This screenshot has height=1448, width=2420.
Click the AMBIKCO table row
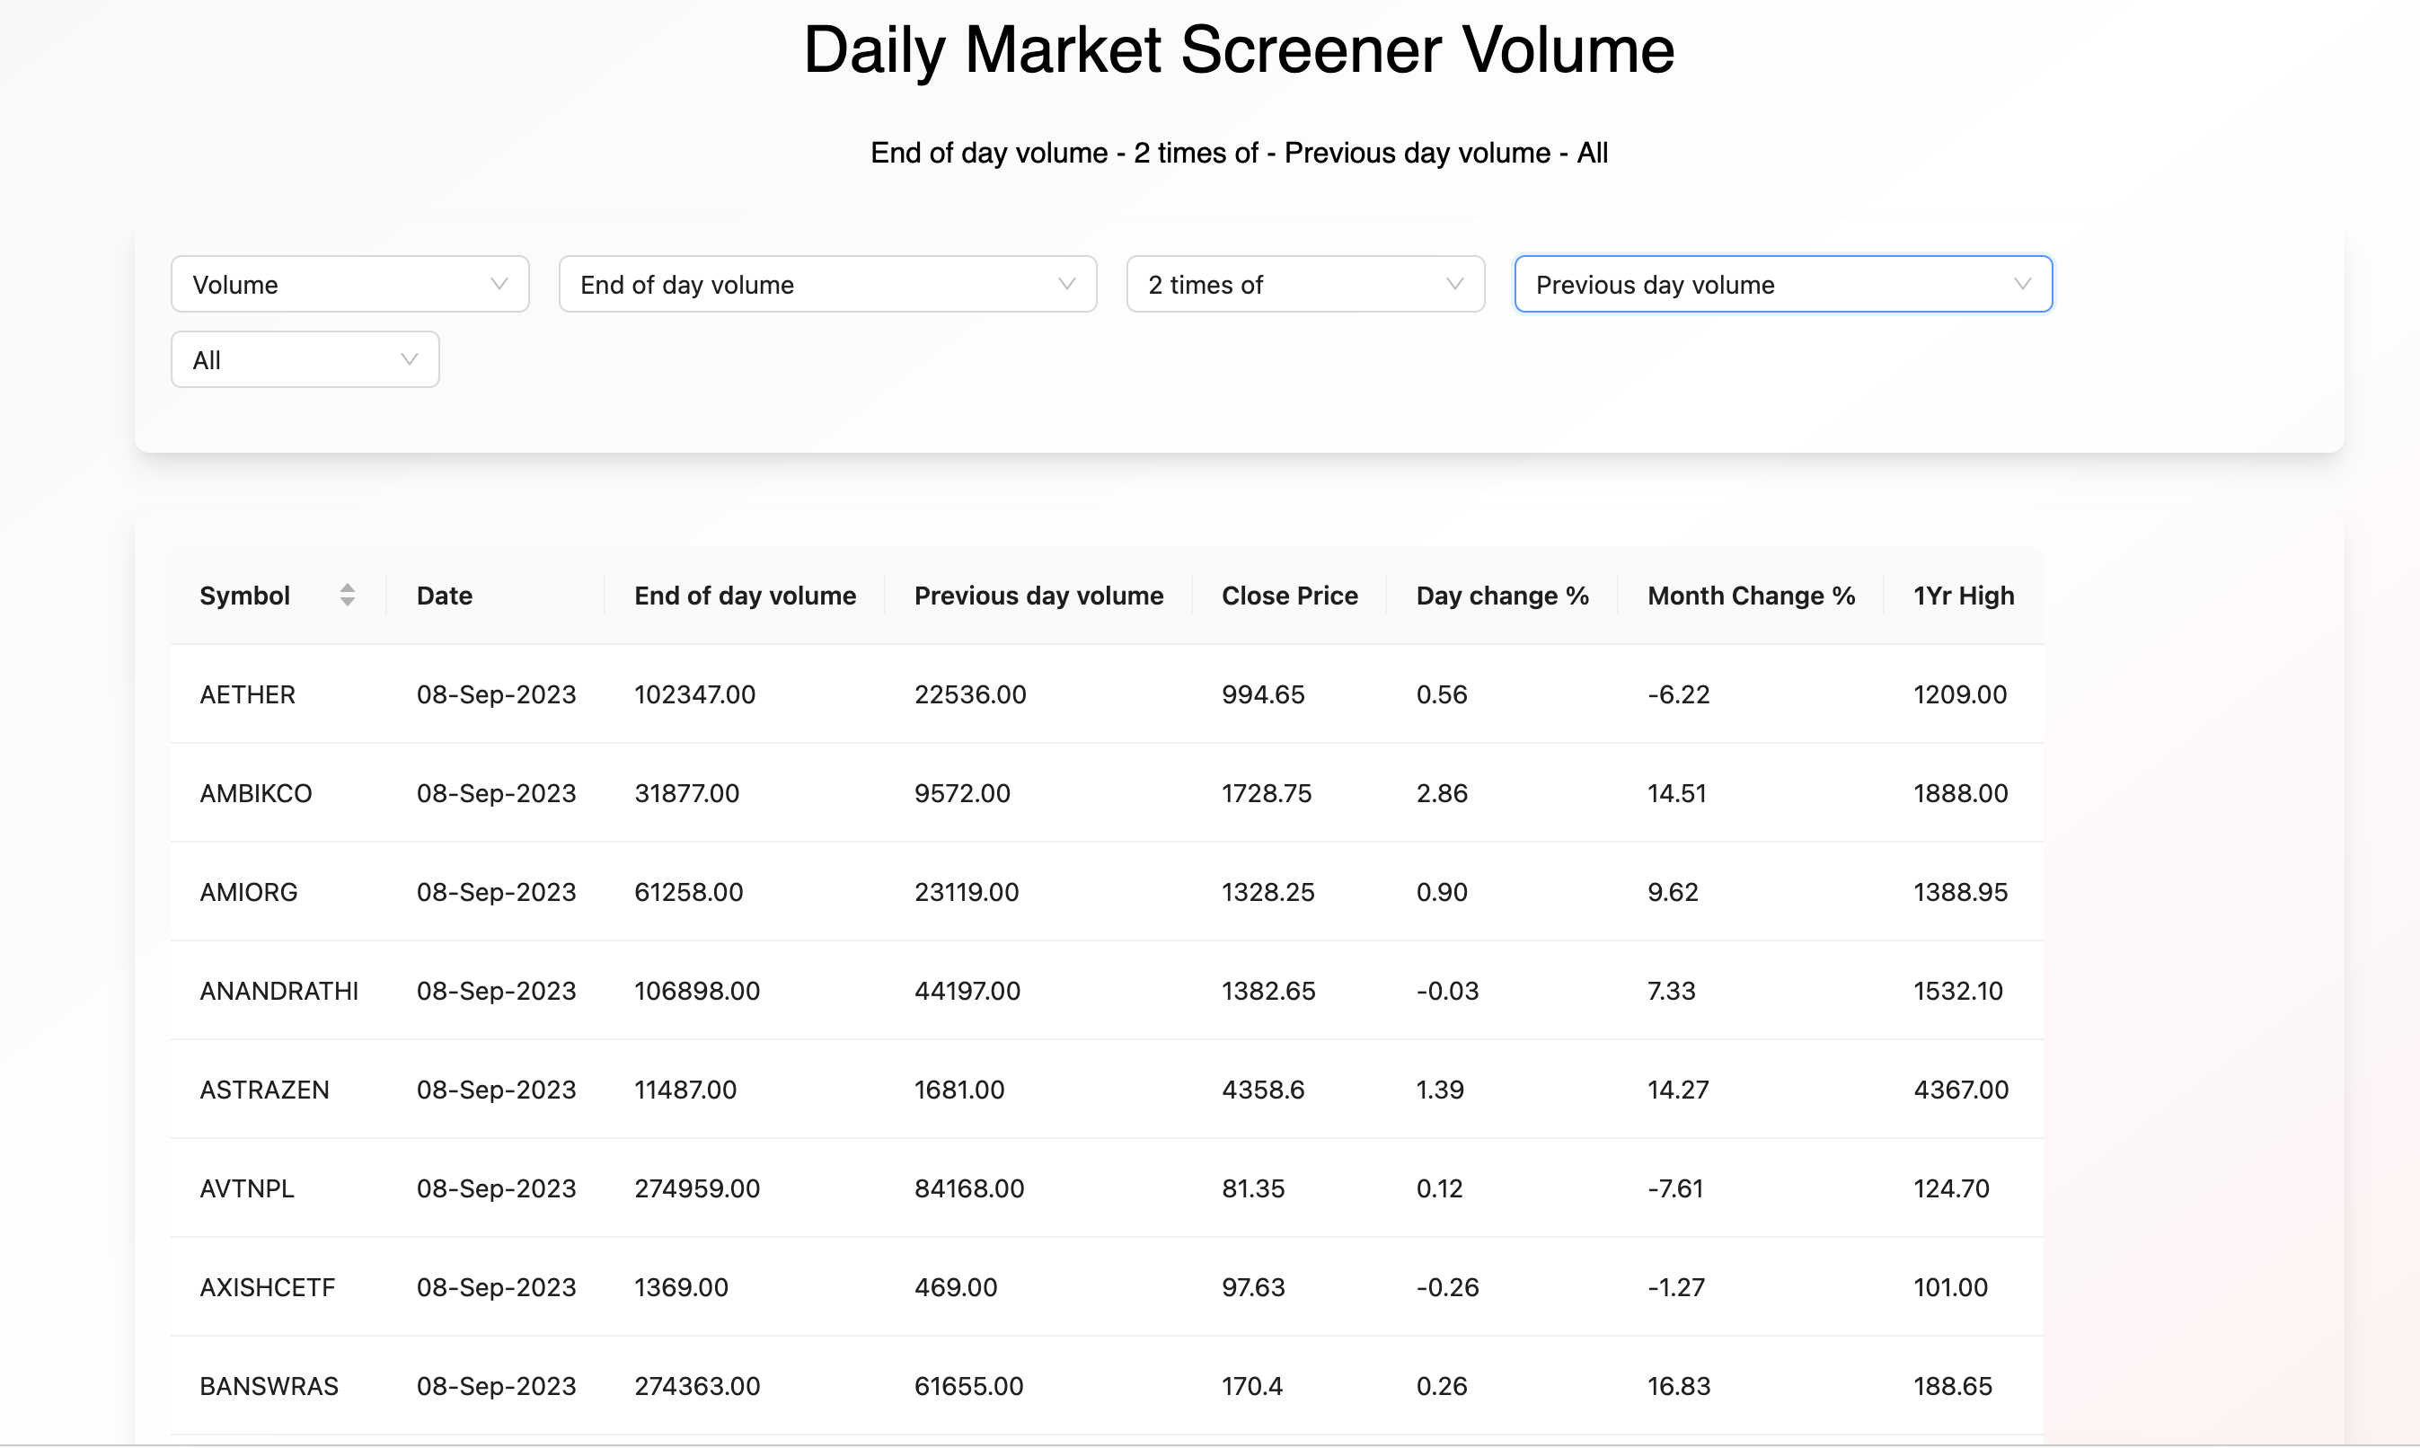point(976,793)
